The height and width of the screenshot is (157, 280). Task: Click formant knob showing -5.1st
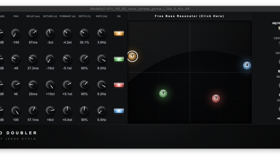pyautogui.click(x=67, y=59)
